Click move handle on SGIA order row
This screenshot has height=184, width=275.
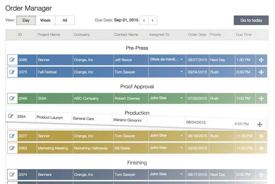coord(261,99)
